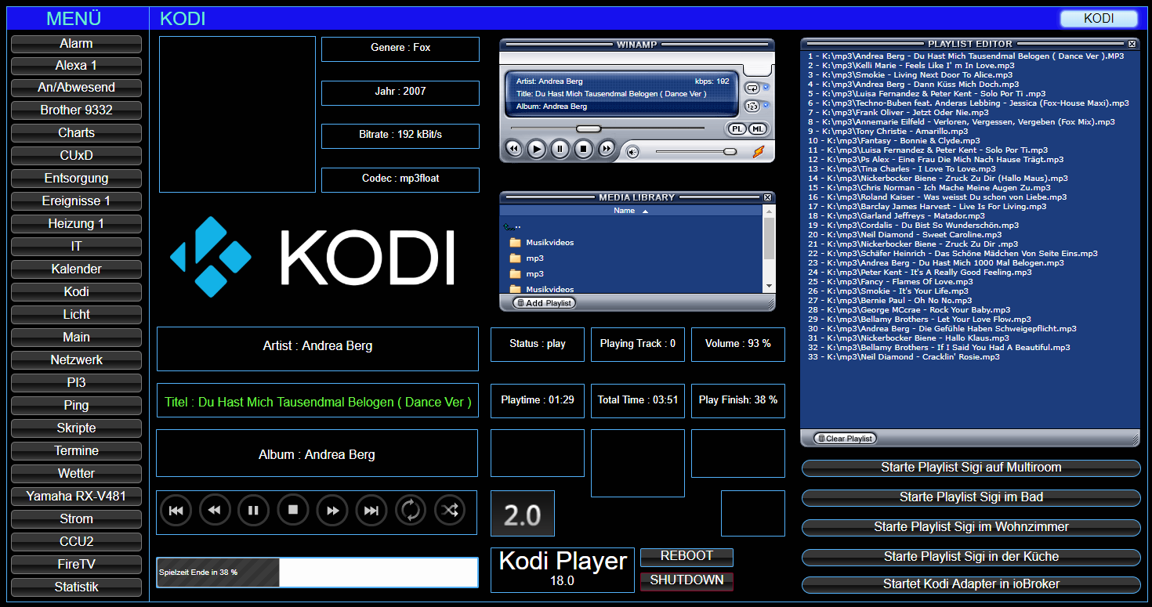Stop playback in the Kodi control bar
Image resolution: width=1152 pixels, height=607 pixels.
point(293,511)
